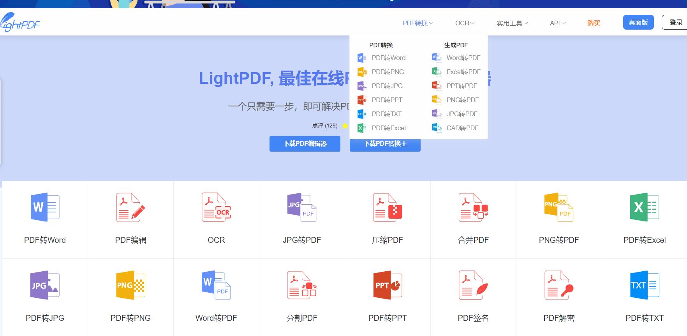Expand the API navigation dropdown

click(557, 23)
